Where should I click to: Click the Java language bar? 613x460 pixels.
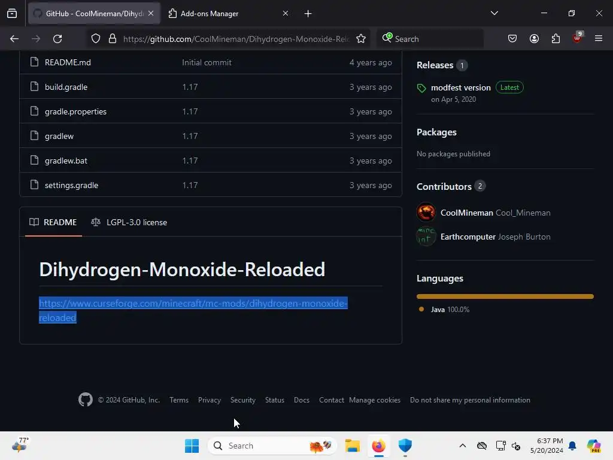505,296
